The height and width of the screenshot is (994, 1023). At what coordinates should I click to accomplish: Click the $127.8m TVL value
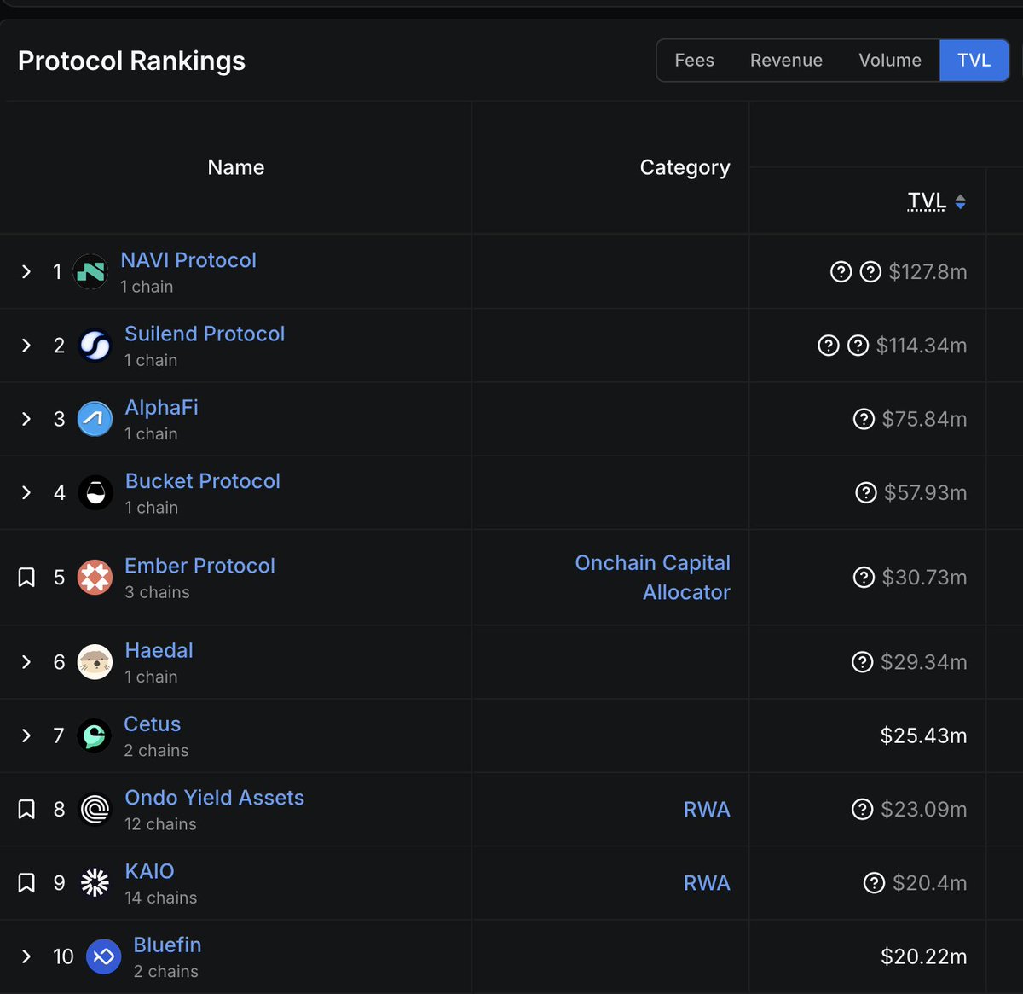point(928,272)
